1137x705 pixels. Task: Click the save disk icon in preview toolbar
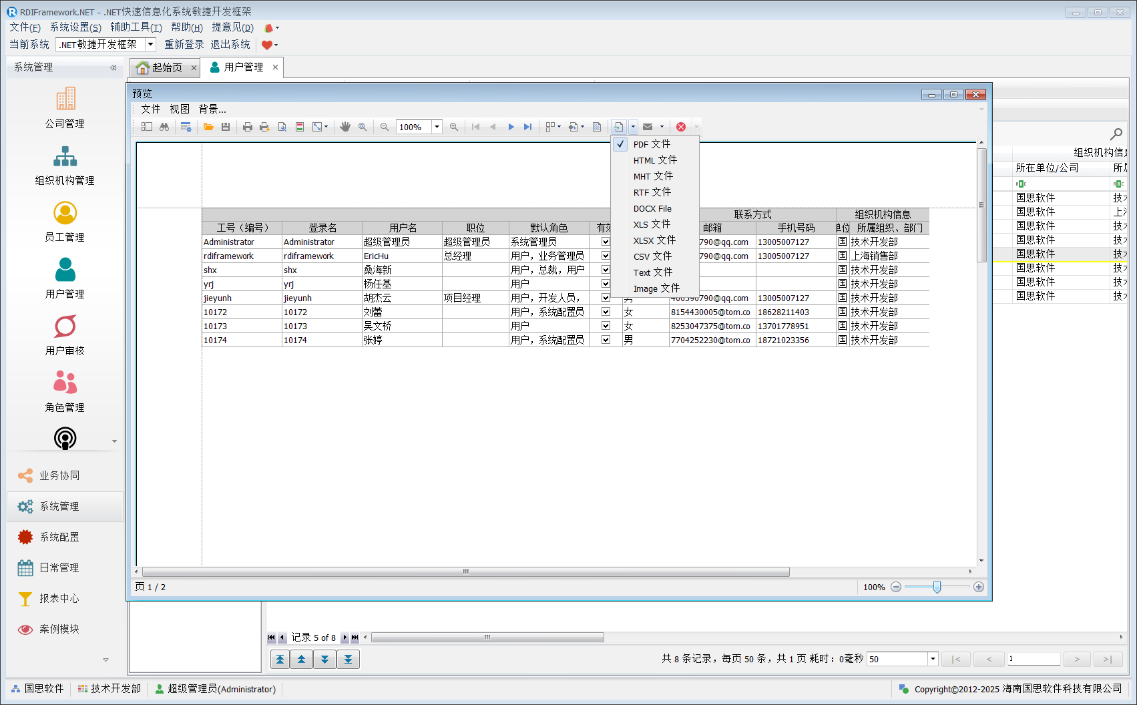tap(226, 127)
